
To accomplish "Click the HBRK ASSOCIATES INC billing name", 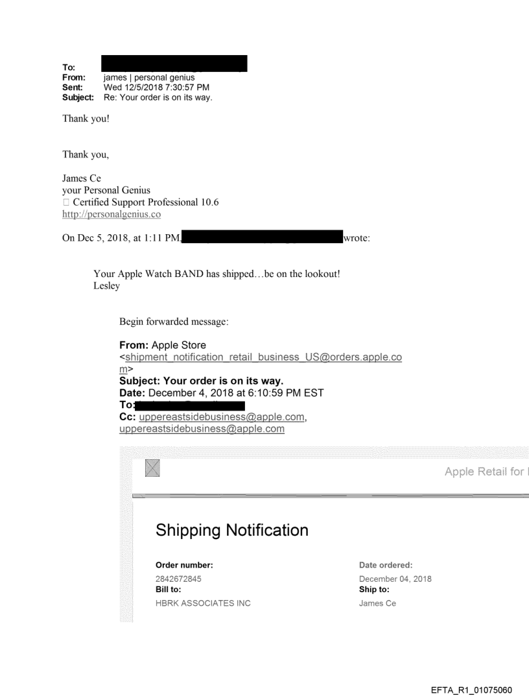I will pos(203,603).
